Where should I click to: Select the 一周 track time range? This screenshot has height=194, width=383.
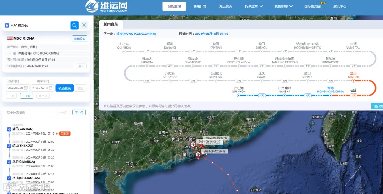point(11,96)
